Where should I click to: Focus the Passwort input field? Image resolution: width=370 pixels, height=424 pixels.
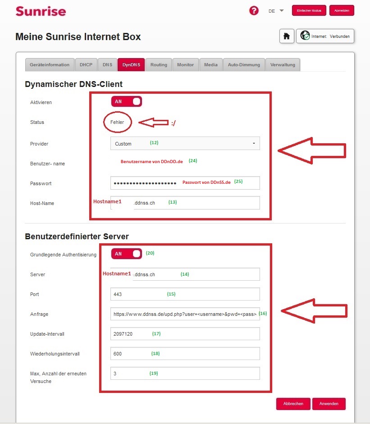coord(185,183)
